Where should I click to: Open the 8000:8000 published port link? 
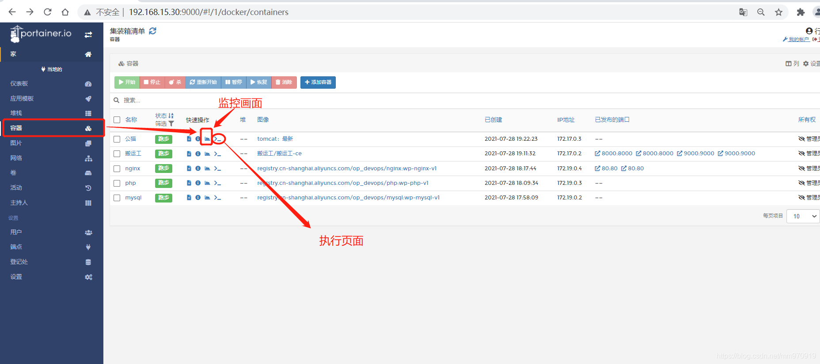[x=614, y=154]
